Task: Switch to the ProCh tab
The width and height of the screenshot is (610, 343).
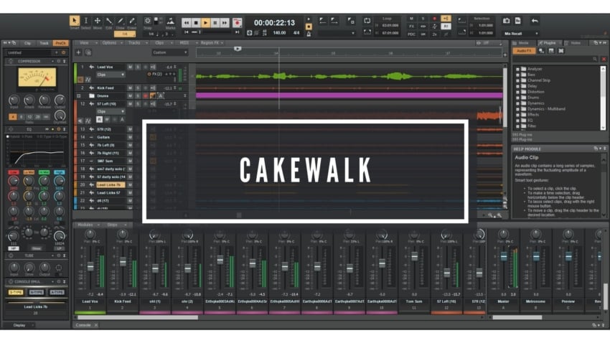Action: [x=60, y=43]
